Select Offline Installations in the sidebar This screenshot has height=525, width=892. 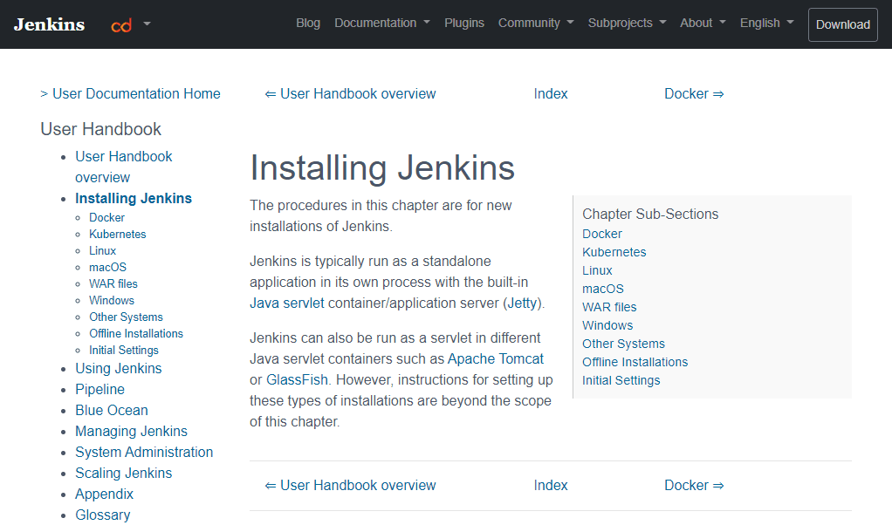pyautogui.click(x=136, y=333)
